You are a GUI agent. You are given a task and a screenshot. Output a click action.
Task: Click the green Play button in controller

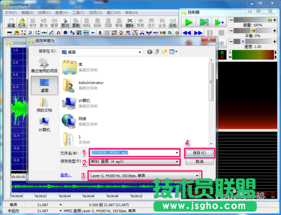[189, 23]
